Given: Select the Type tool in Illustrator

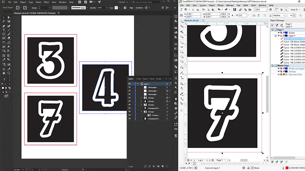Looking at the screenshot, I should pos(4,30).
